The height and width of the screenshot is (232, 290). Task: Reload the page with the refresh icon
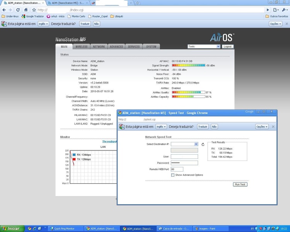pyautogui.click(x=18, y=10)
